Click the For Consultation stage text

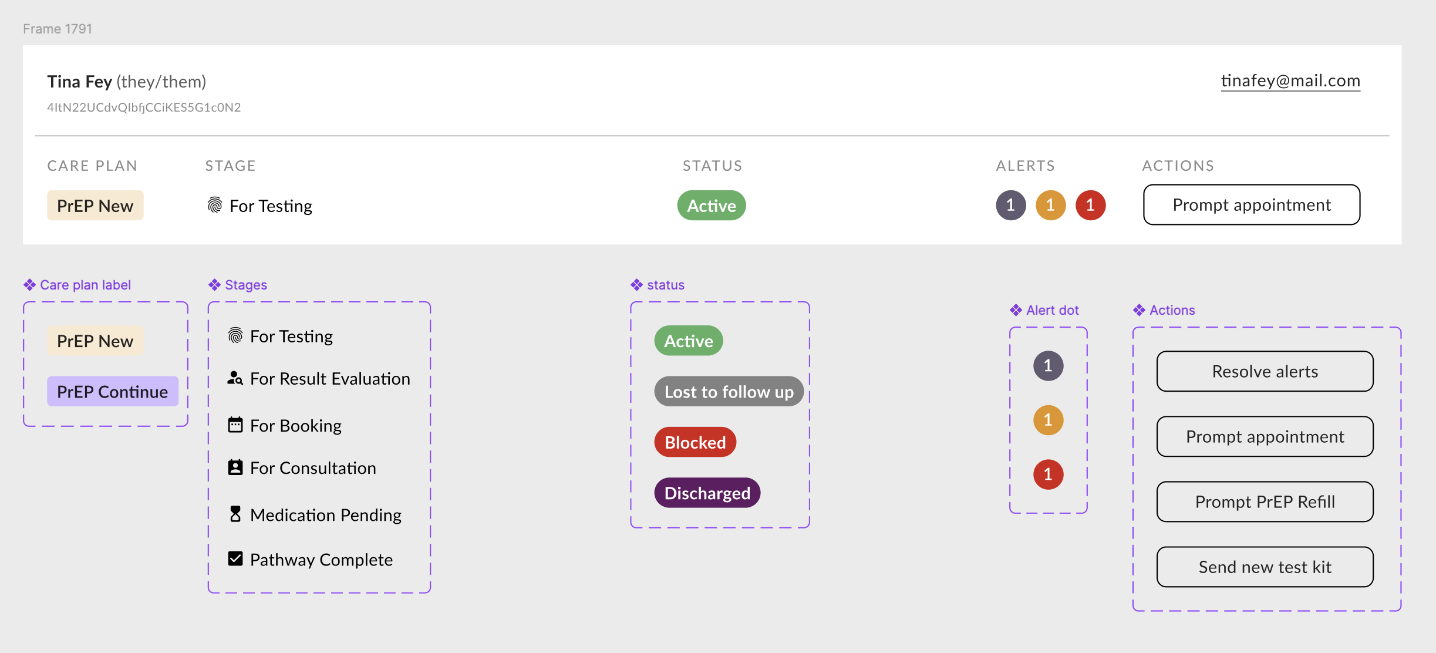click(313, 468)
